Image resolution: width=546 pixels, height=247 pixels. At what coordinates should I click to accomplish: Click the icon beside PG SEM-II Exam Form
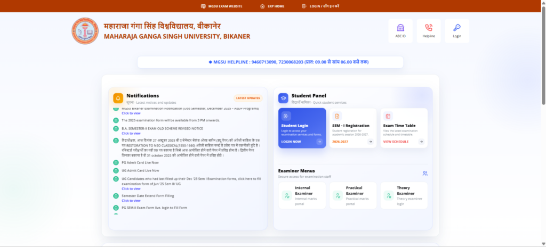tap(116, 208)
